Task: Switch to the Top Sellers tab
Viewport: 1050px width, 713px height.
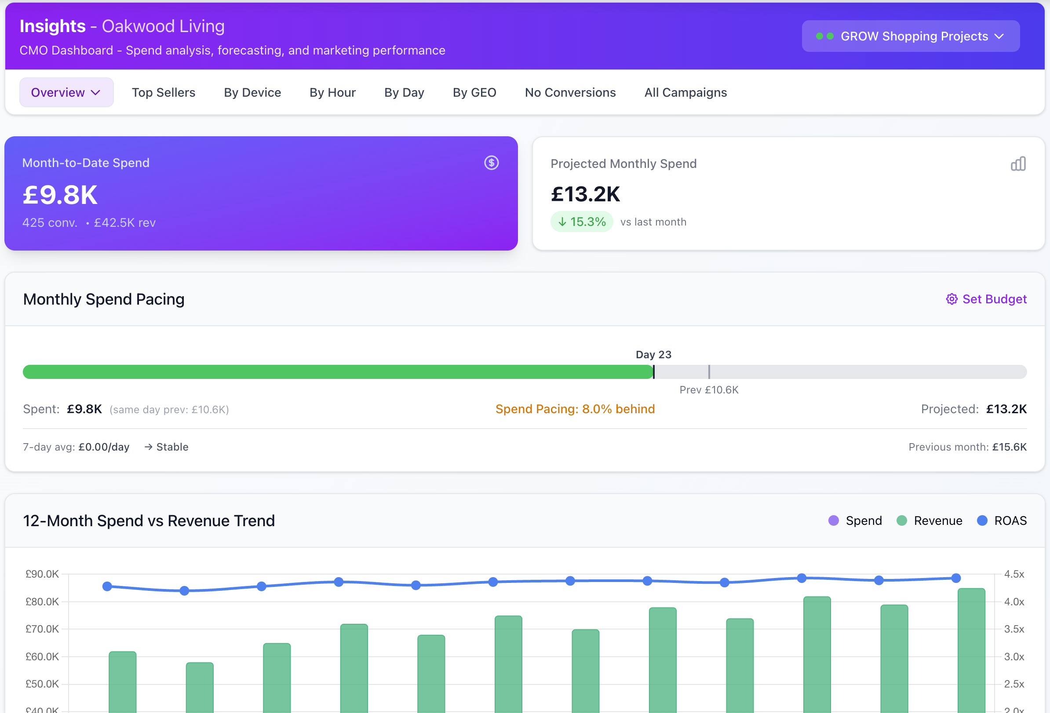Action: (164, 92)
